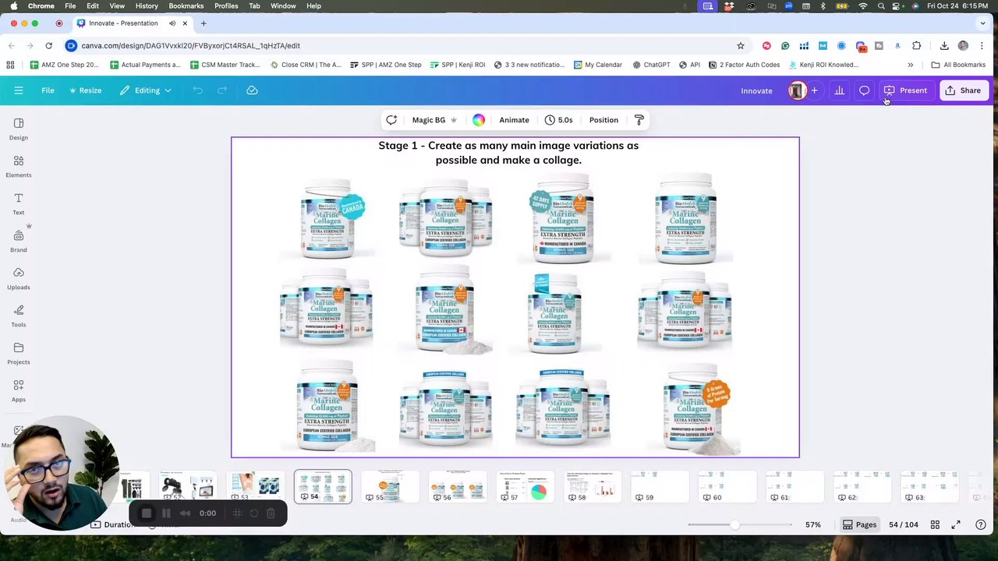
Task: Open the Apps panel
Action: [x=18, y=390]
